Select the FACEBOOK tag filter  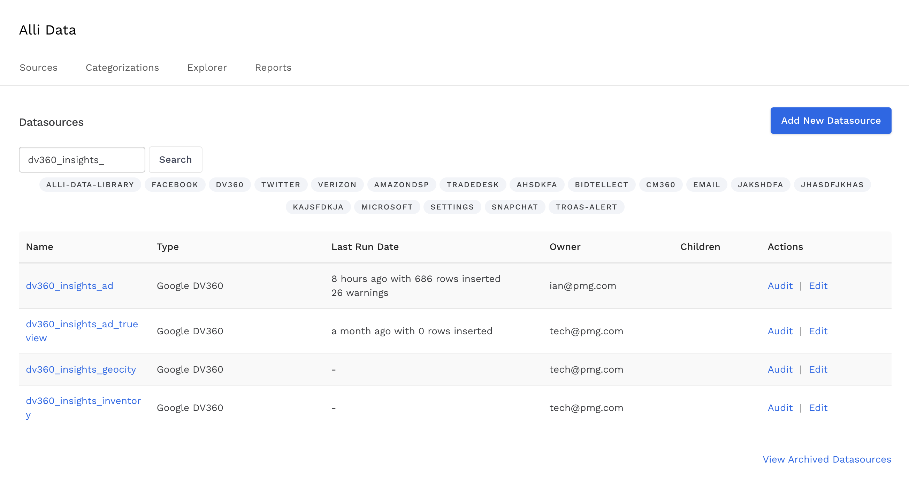[x=175, y=185]
